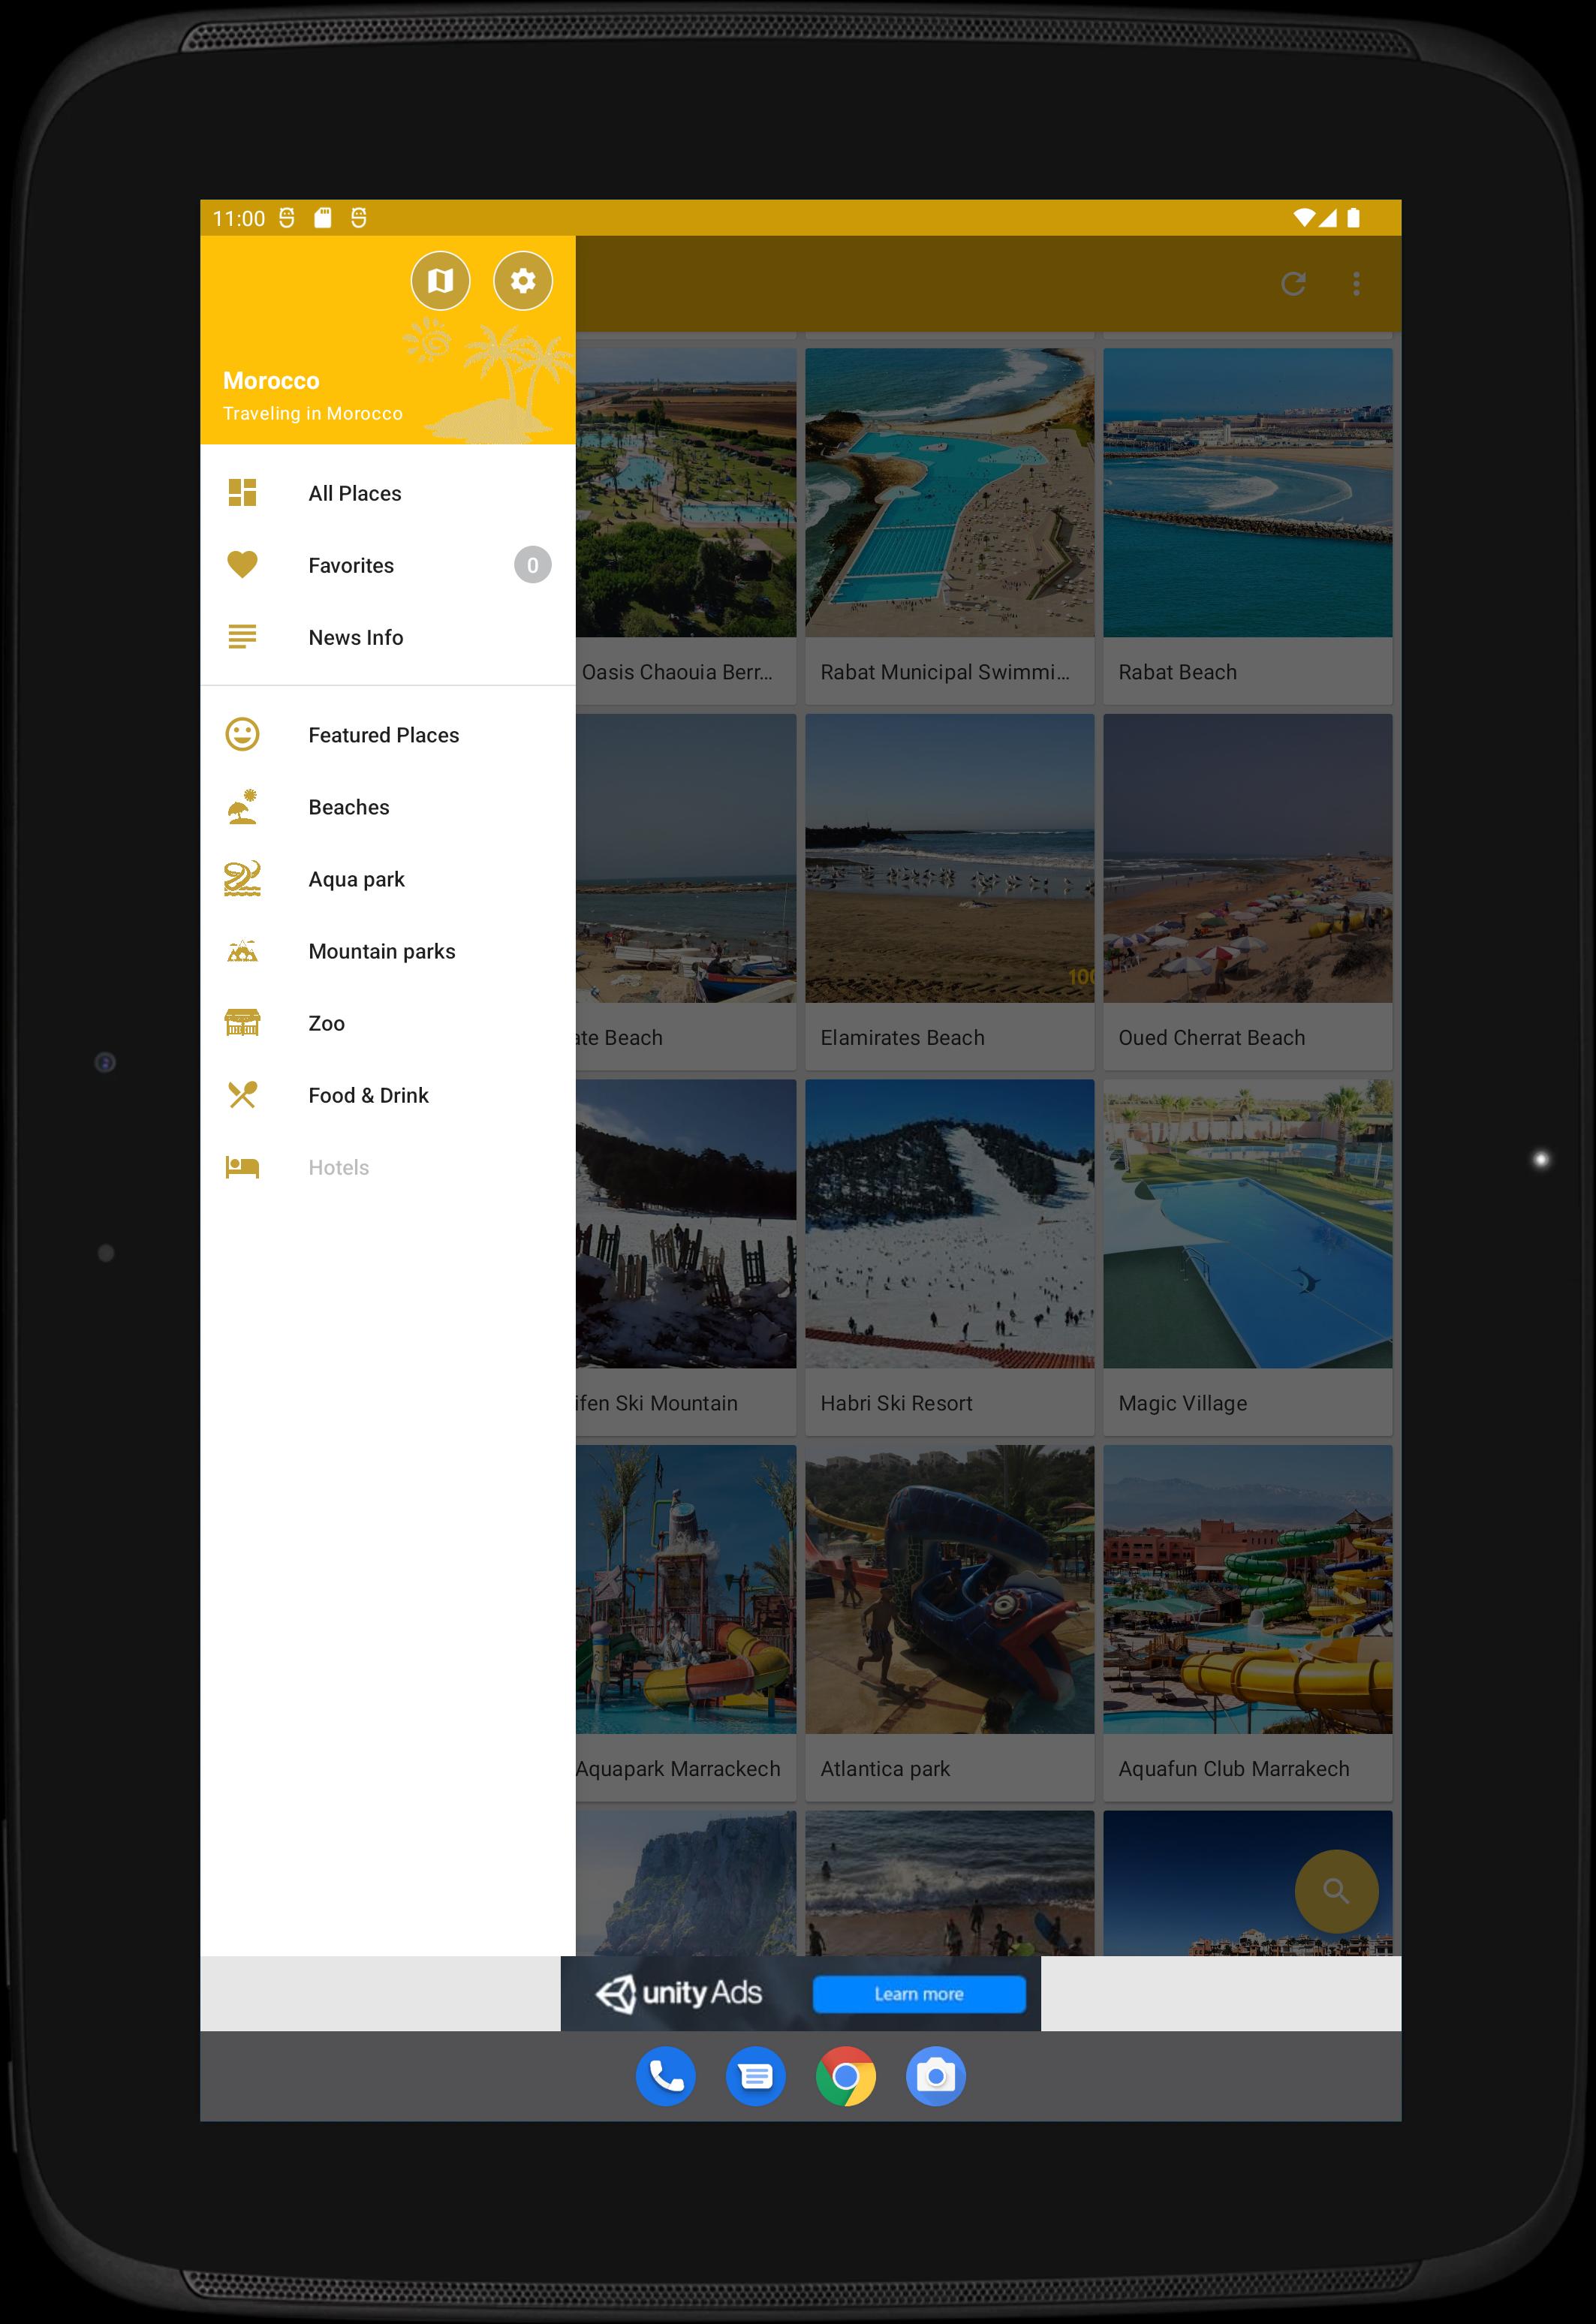Viewport: 1596px width, 2324px height.
Task: Tap the Food & Drink utensils icon
Action: [242, 1095]
